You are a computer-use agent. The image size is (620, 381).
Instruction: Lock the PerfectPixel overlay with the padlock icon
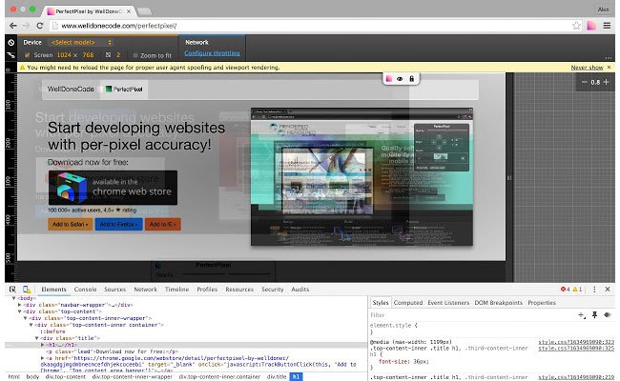pyautogui.click(x=411, y=79)
